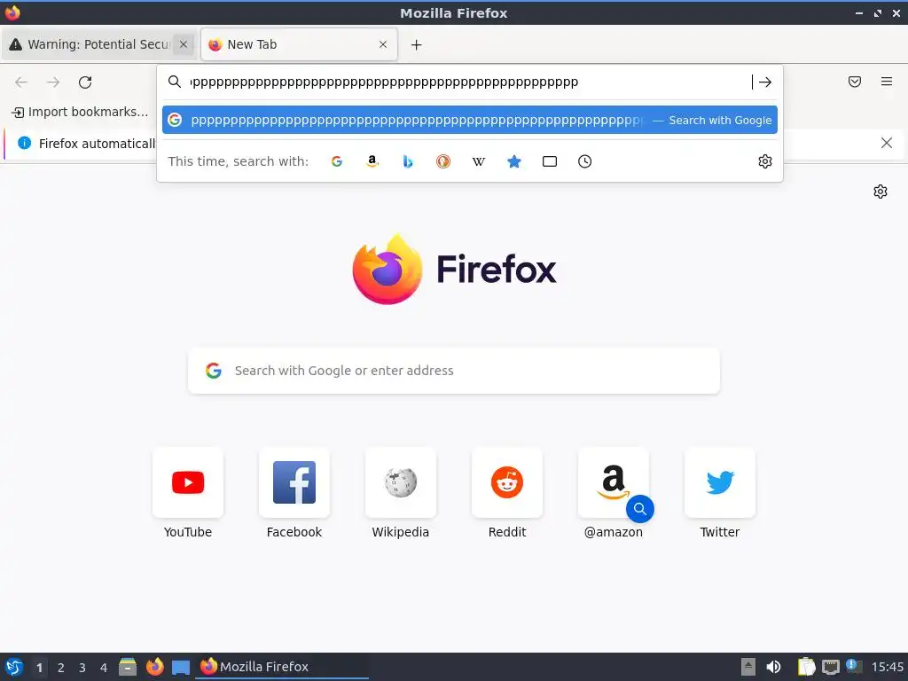
Task: Select the Search with Google suggestion row
Action: point(470,120)
